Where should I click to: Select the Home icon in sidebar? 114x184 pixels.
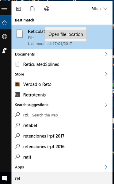(x=5, y=22)
